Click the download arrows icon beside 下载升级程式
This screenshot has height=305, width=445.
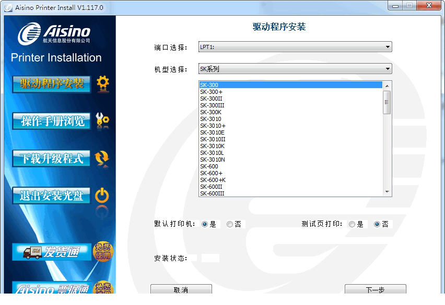pyautogui.click(x=103, y=158)
